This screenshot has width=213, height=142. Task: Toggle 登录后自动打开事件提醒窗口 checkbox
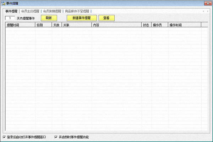click(4, 137)
